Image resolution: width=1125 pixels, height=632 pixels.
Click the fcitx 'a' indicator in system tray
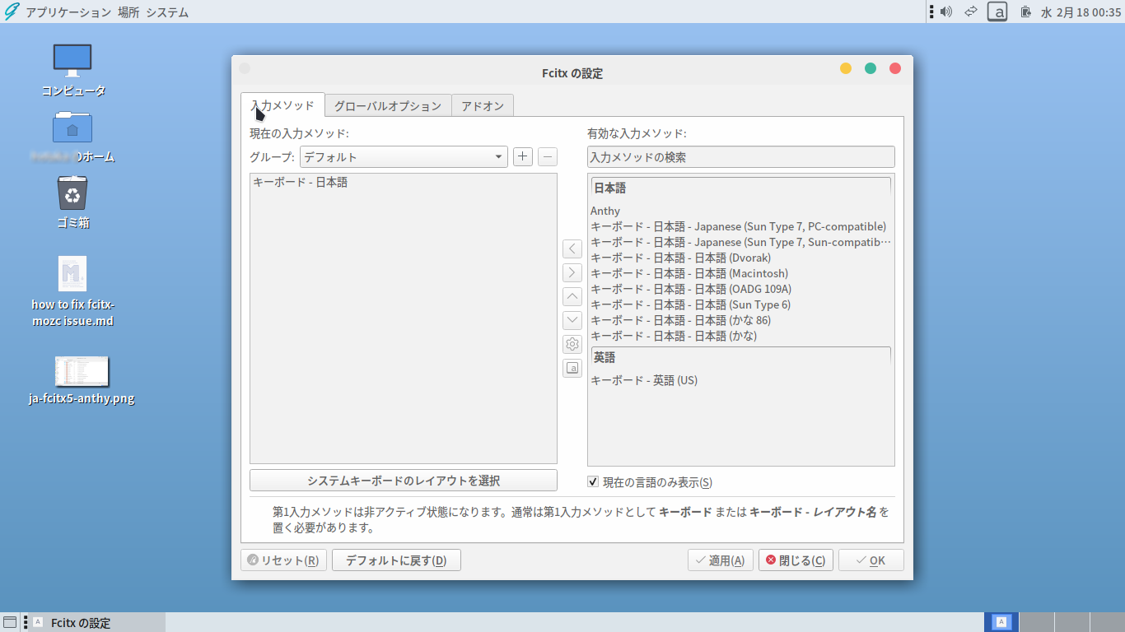(997, 12)
